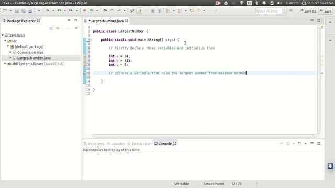
Task: Click in the Quick Access field
Action: (269, 11)
